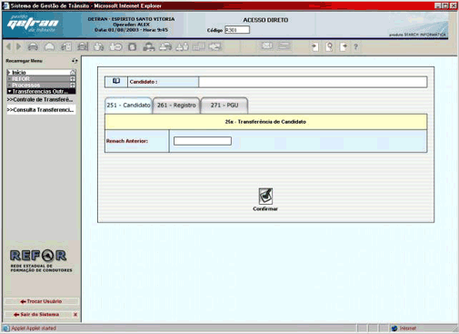Click the magnifier search document icon

(329, 46)
